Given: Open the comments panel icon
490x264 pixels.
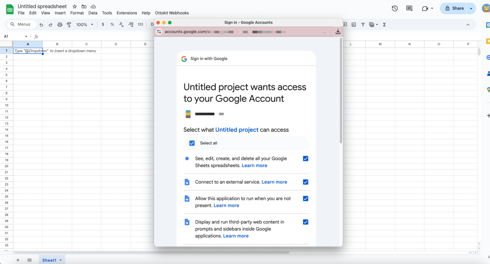Looking at the screenshot, I should 409,8.
